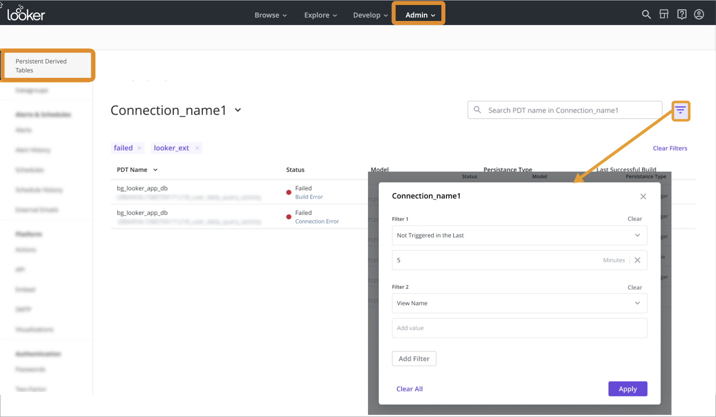
Task: Select Persistent Derived Tables in sidebar
Action: click(47, 66)
